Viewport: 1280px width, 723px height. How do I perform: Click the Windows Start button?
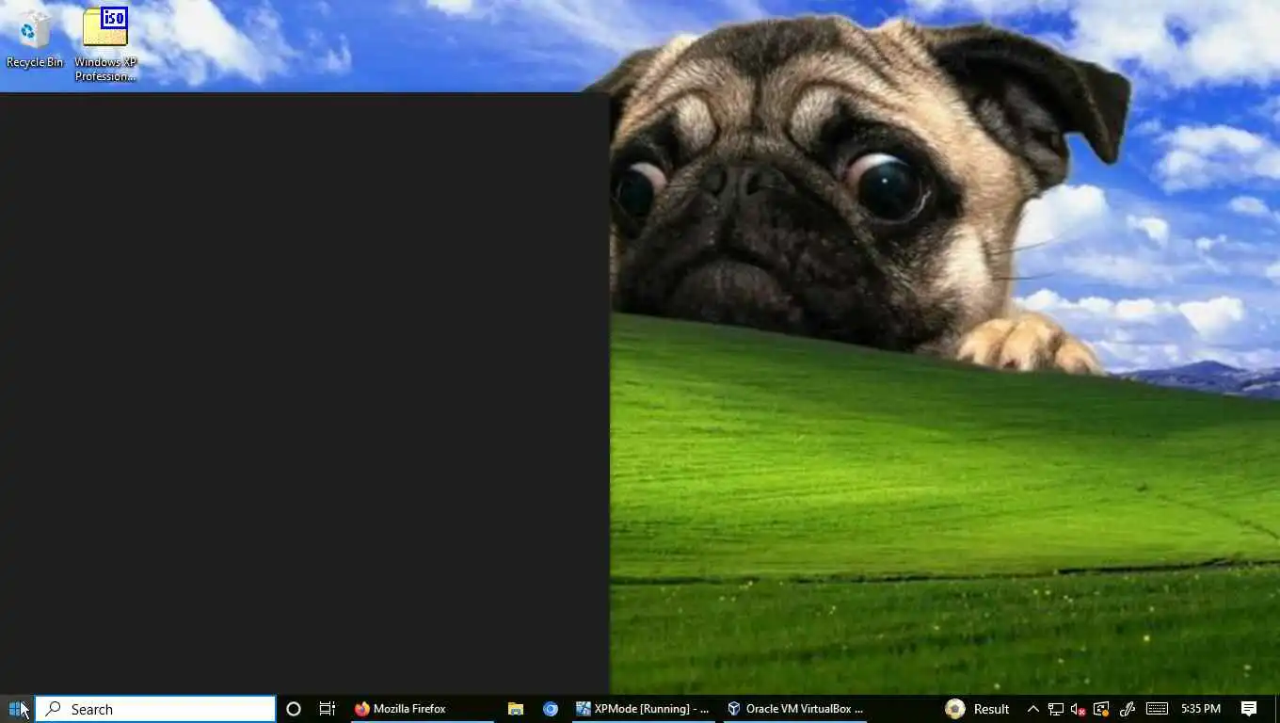coord(17,709)
